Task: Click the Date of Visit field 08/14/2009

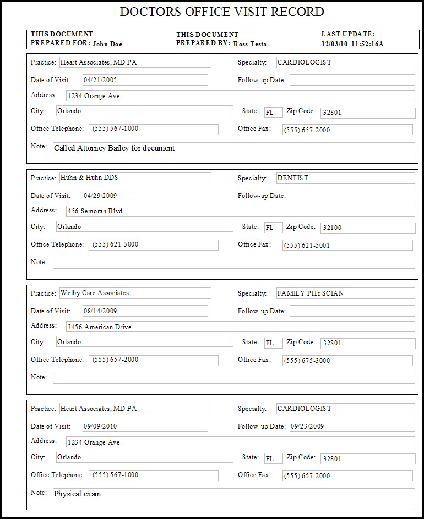Action: pyautogui.click(x=145, y=311)
